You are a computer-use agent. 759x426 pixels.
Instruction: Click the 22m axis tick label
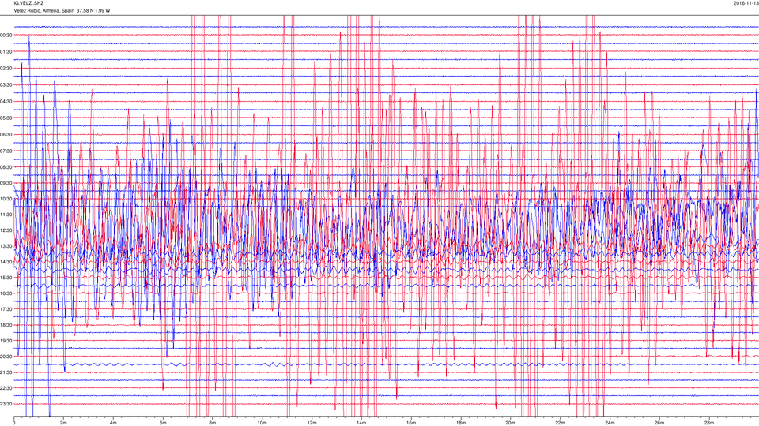pyautogui.click(x=560, y=423)
